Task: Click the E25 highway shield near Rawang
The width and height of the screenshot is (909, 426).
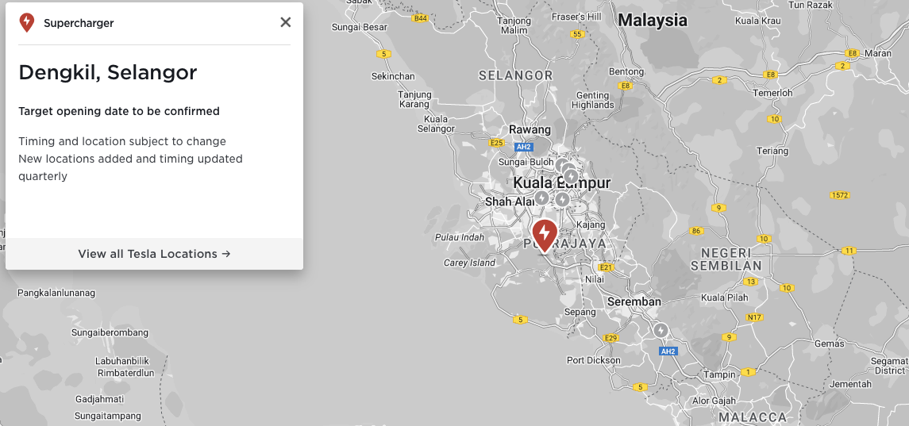Action: (x=496, y=143)
